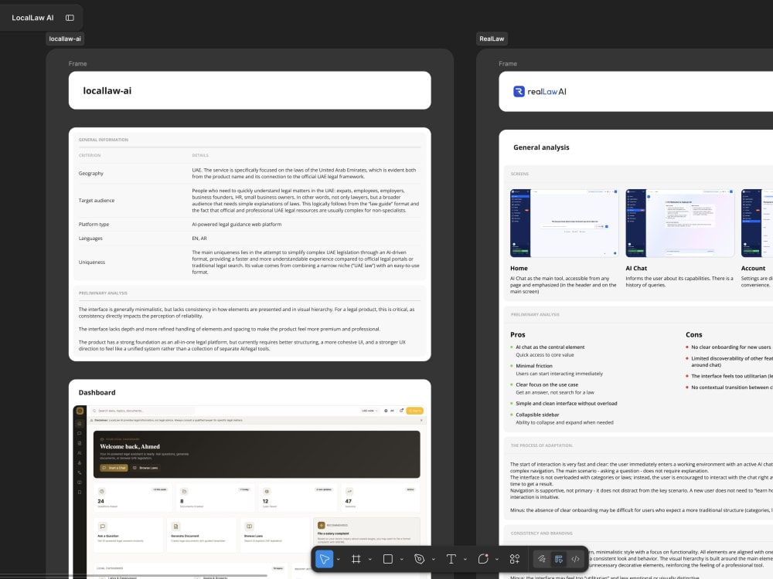Click the Account screen thumbnail
Viewport: 773px width, 579px height.
[x=758, y=223]
